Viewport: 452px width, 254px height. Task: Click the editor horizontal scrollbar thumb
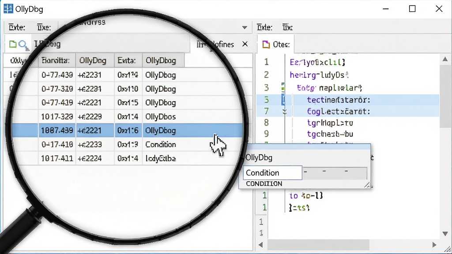[318, 245]
